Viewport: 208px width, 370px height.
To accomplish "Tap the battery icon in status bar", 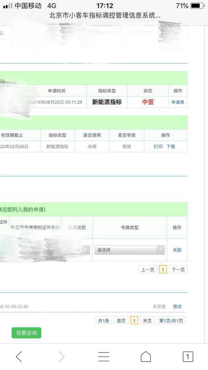I will pyautogui.click(x=197, y=6).
